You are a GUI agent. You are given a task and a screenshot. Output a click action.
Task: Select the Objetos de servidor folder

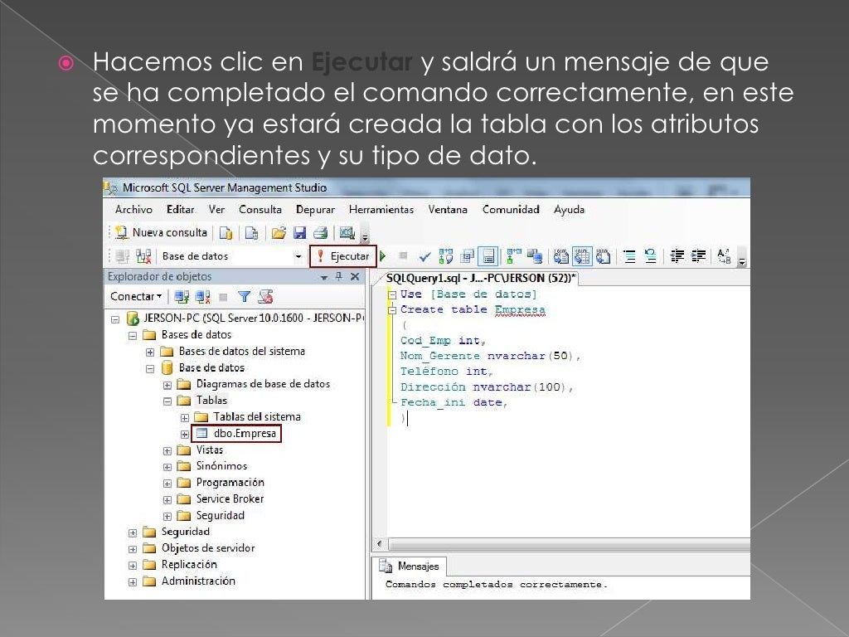[x=208, y=548]
